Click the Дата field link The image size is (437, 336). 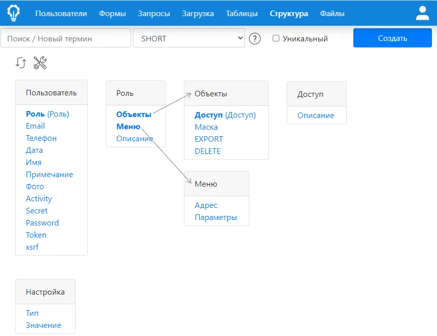click(34, 150)
